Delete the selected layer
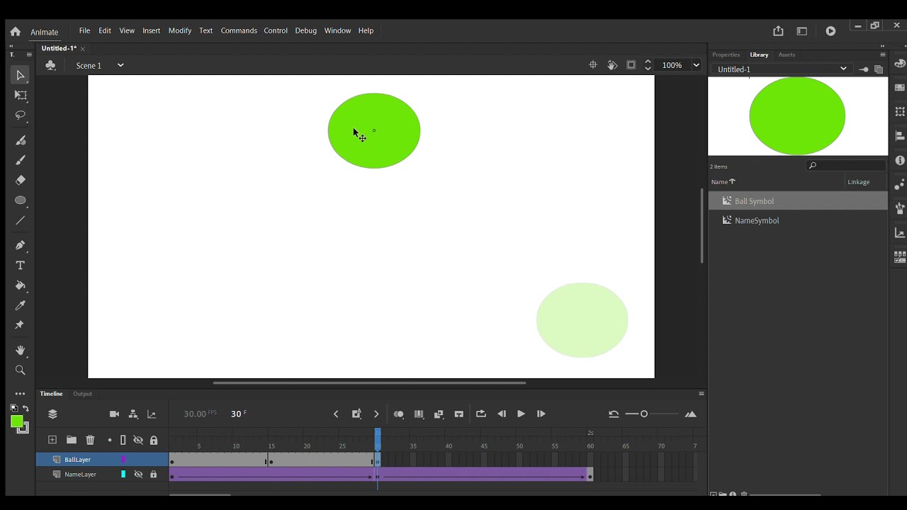907x510 pixels. coord(90,440)
